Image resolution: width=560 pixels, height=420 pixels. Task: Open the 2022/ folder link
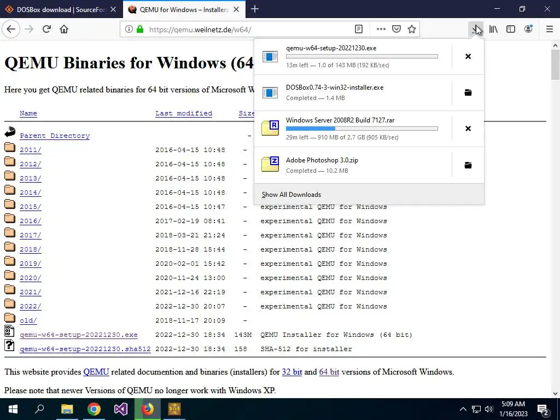pyautogui.click(x=31, y=306)
